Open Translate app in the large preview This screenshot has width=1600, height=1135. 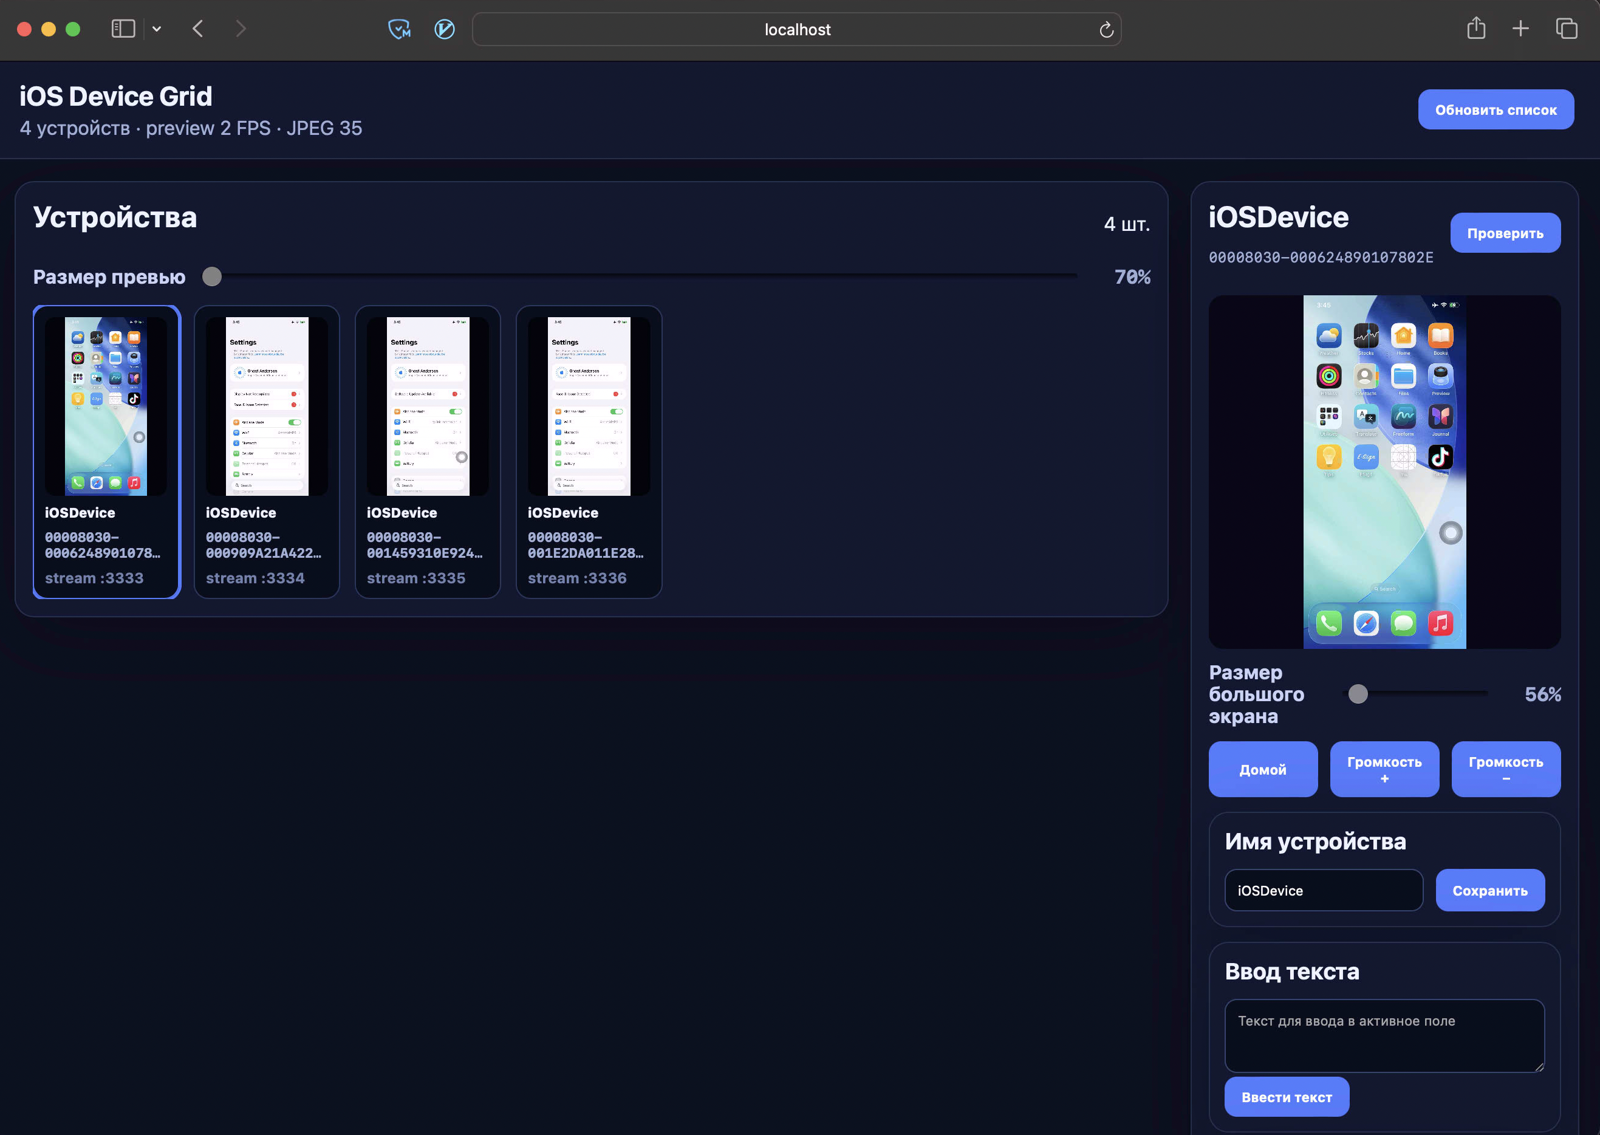tap(1366, 417)
